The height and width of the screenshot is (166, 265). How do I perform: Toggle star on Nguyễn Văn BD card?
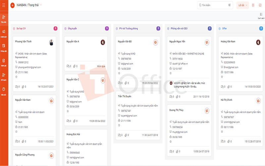point(119,73)
